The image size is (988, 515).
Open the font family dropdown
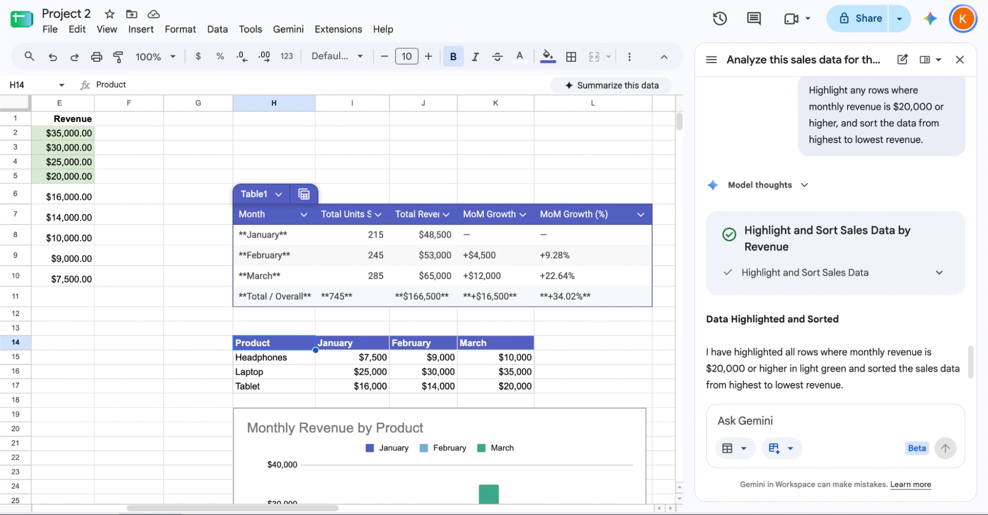click(338, 56)
